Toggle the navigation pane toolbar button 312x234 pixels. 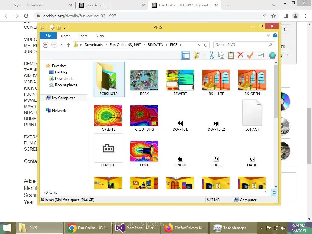point(186,55)
